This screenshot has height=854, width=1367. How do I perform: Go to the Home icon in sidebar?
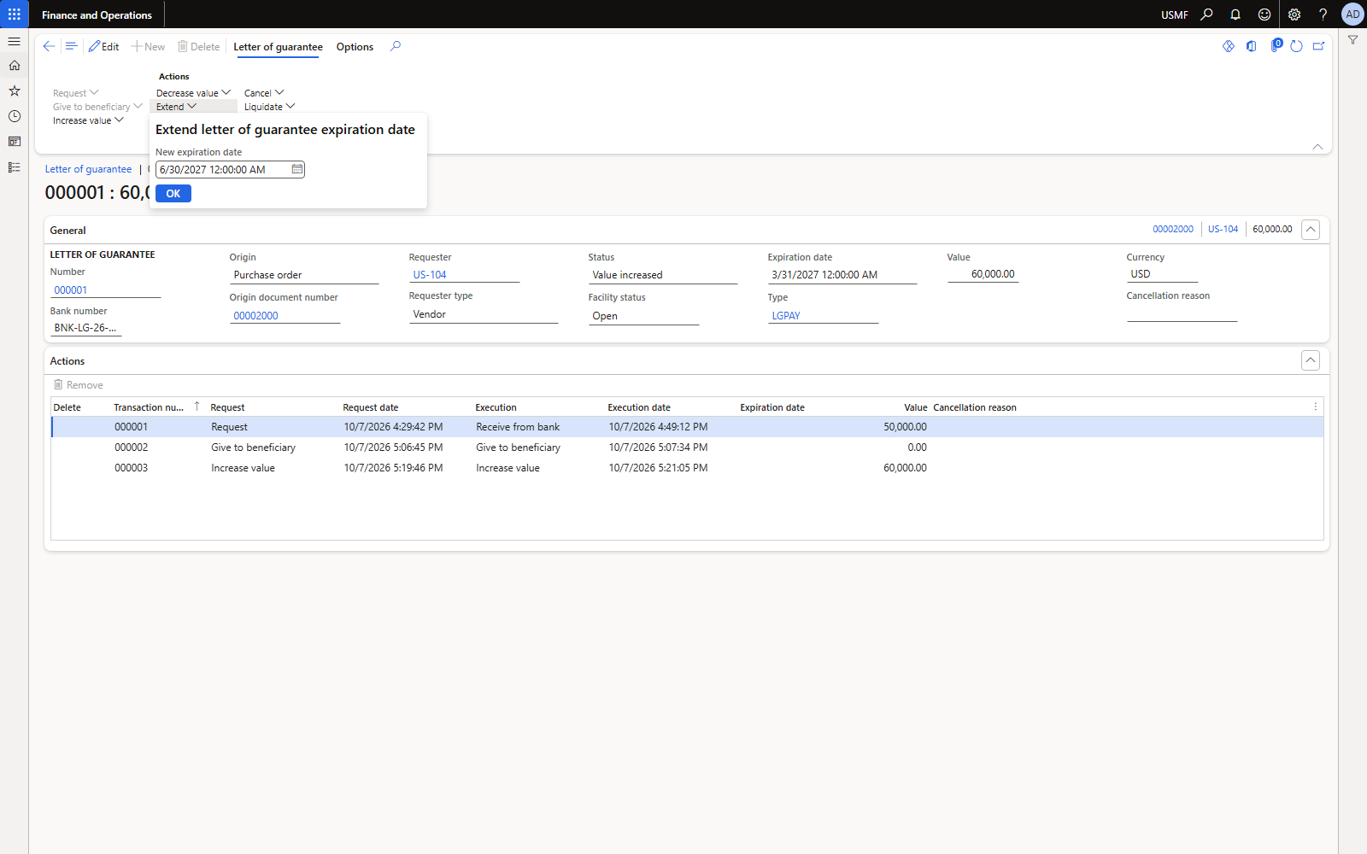15,66
